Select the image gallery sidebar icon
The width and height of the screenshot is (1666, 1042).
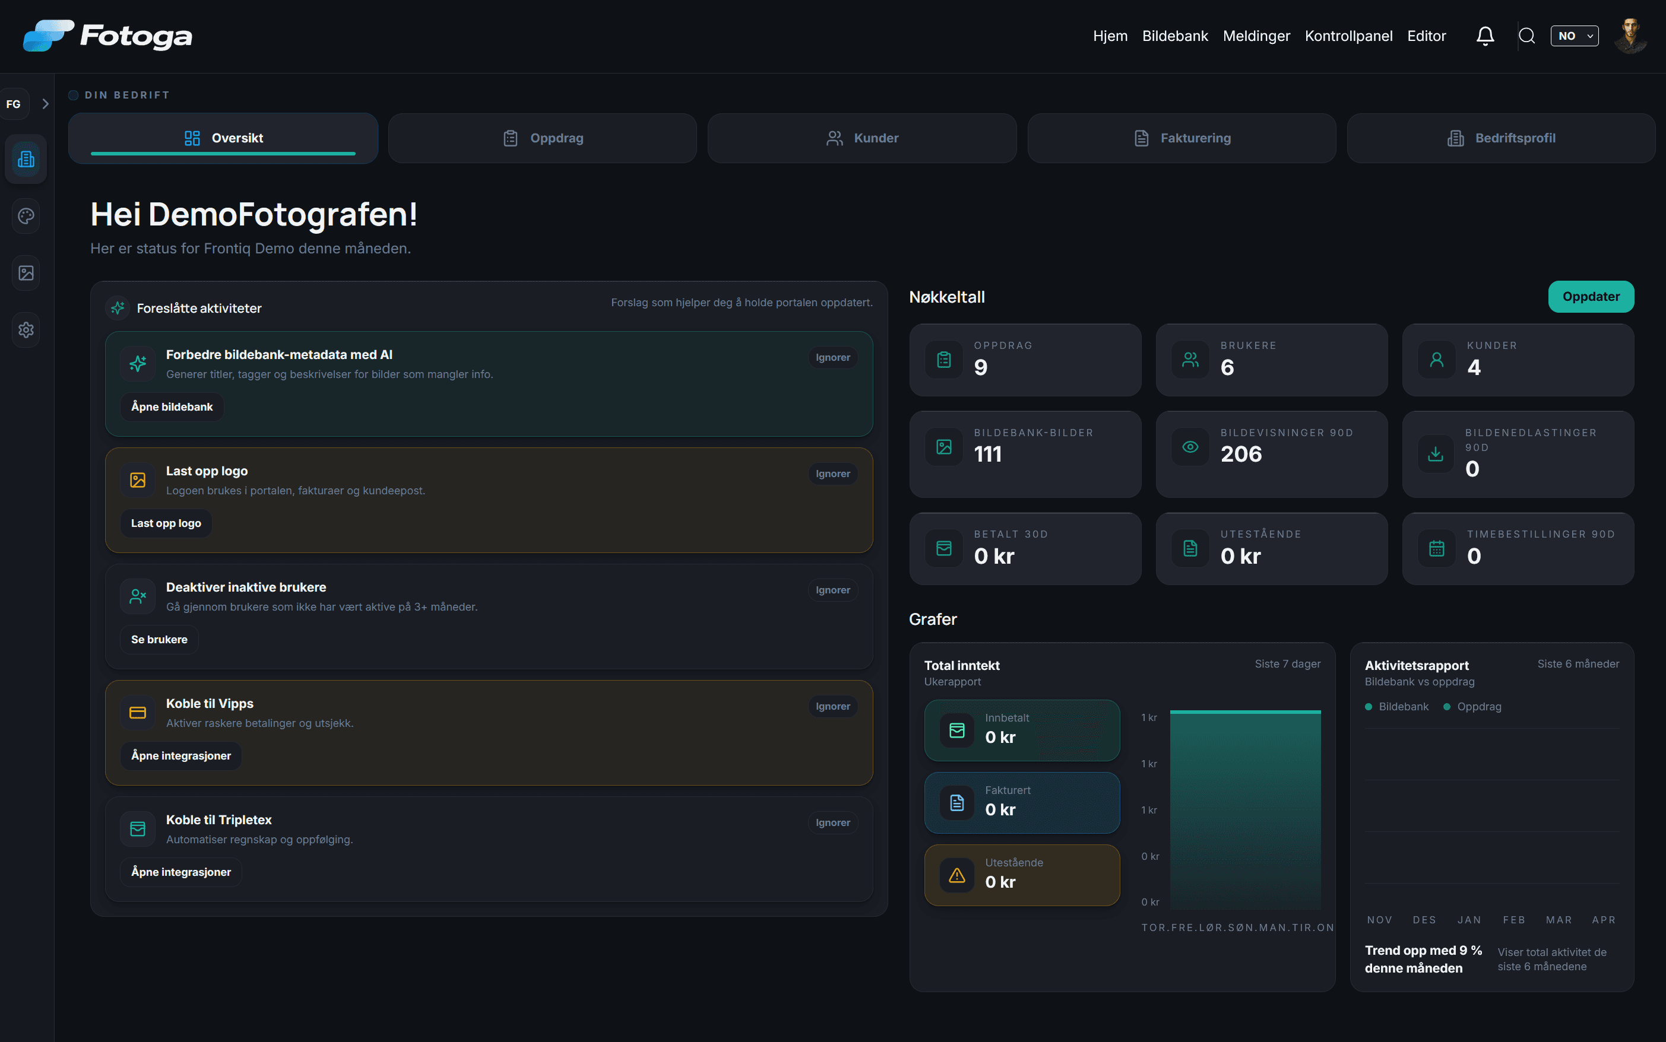click(26, 273)
